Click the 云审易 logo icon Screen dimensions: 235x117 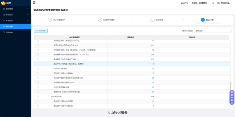pos(3,3)
